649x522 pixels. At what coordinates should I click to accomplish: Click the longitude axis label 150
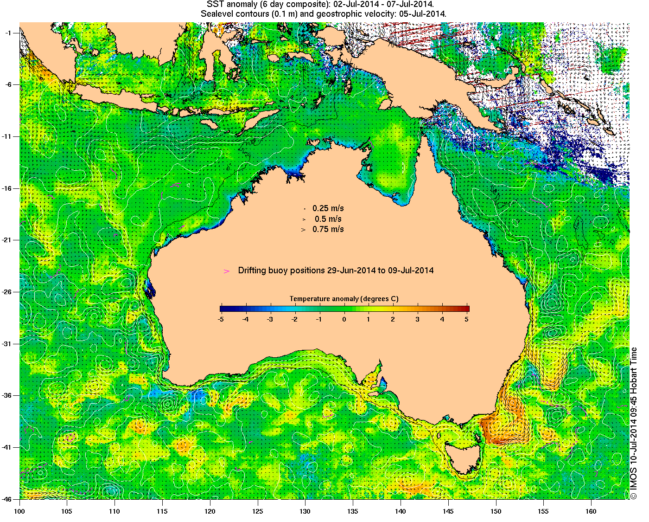(496, 511)
